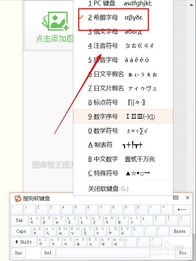This screenshot has height=261, width=196.
Task: Click the r key showing δ
Action: 72,221
